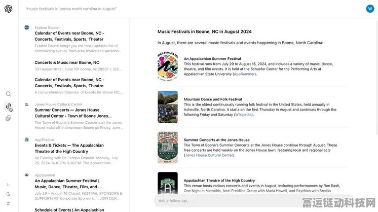Click the AppSummer source favicon

(27, 175)
